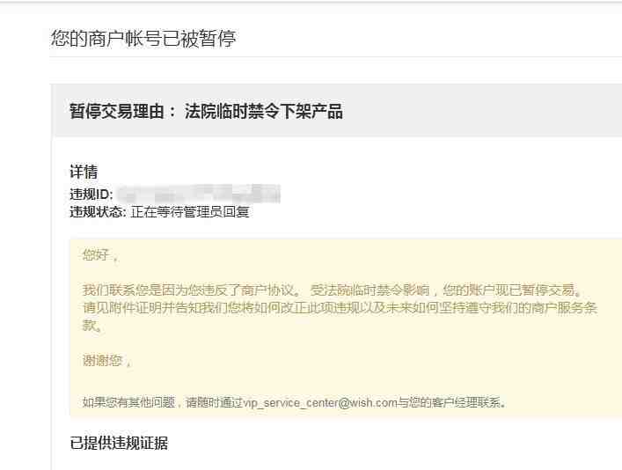Select the 违规状态 label
622x470 pixels.
pyautogui.click(x=98, y=212)
